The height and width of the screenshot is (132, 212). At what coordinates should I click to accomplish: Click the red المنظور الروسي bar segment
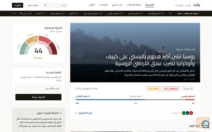[190, 100]
